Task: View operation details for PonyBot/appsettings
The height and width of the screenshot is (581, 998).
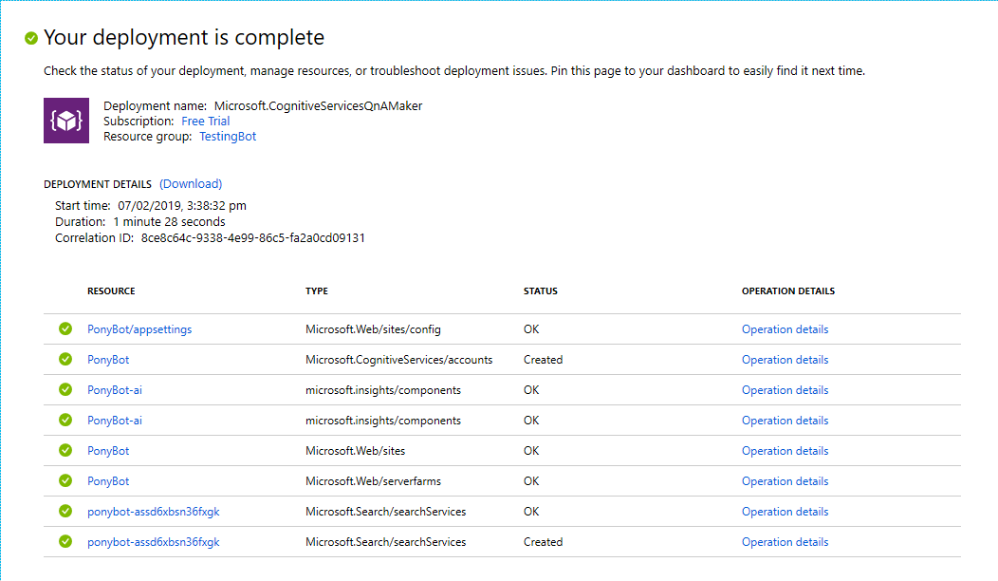Action: coord(785,329)
